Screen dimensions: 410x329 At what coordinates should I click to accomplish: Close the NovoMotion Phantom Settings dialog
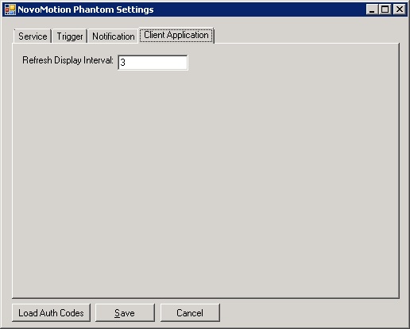400,10
